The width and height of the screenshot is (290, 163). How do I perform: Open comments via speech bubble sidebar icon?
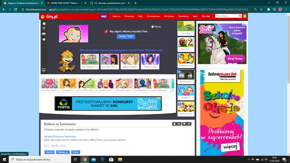44,40
